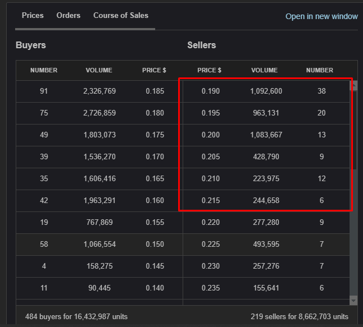
Task: Click the Sellers NUMBER column header
Action: 319,70
